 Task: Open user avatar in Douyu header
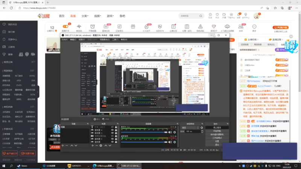[x=257, y=16]
